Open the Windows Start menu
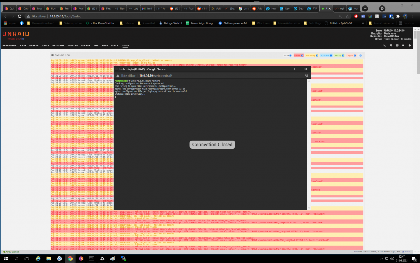The image size is (420, 263). click(5, 259)
